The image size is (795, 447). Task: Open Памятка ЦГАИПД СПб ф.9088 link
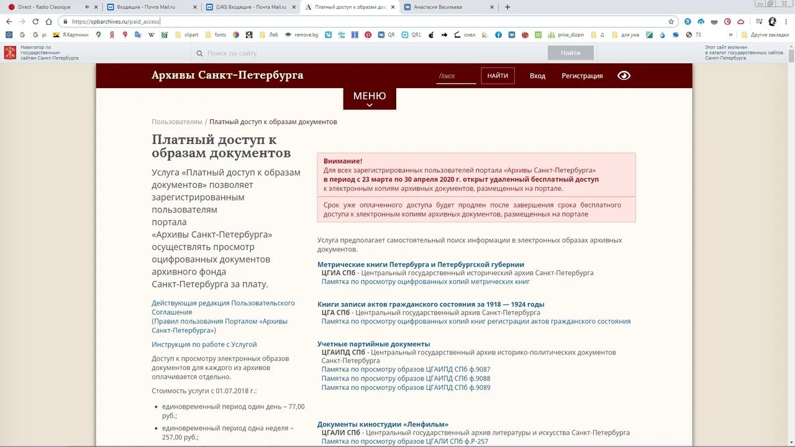[406, 378]
